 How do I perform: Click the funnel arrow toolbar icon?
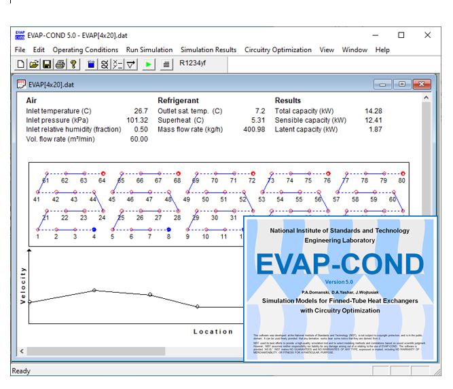click(131, 64)
